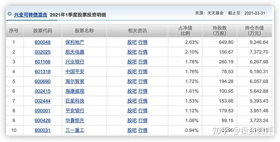Select stock code 601318

(x=43, y=72)
